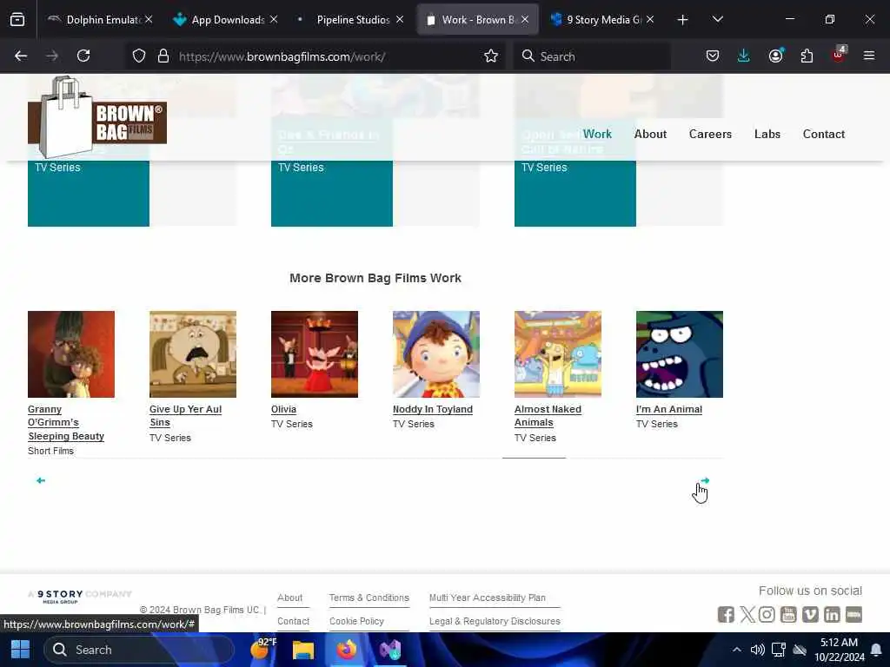Viewport: 890px width, 667px height.
Task: Click the Windows taskbar Search box
Action: 139,650
